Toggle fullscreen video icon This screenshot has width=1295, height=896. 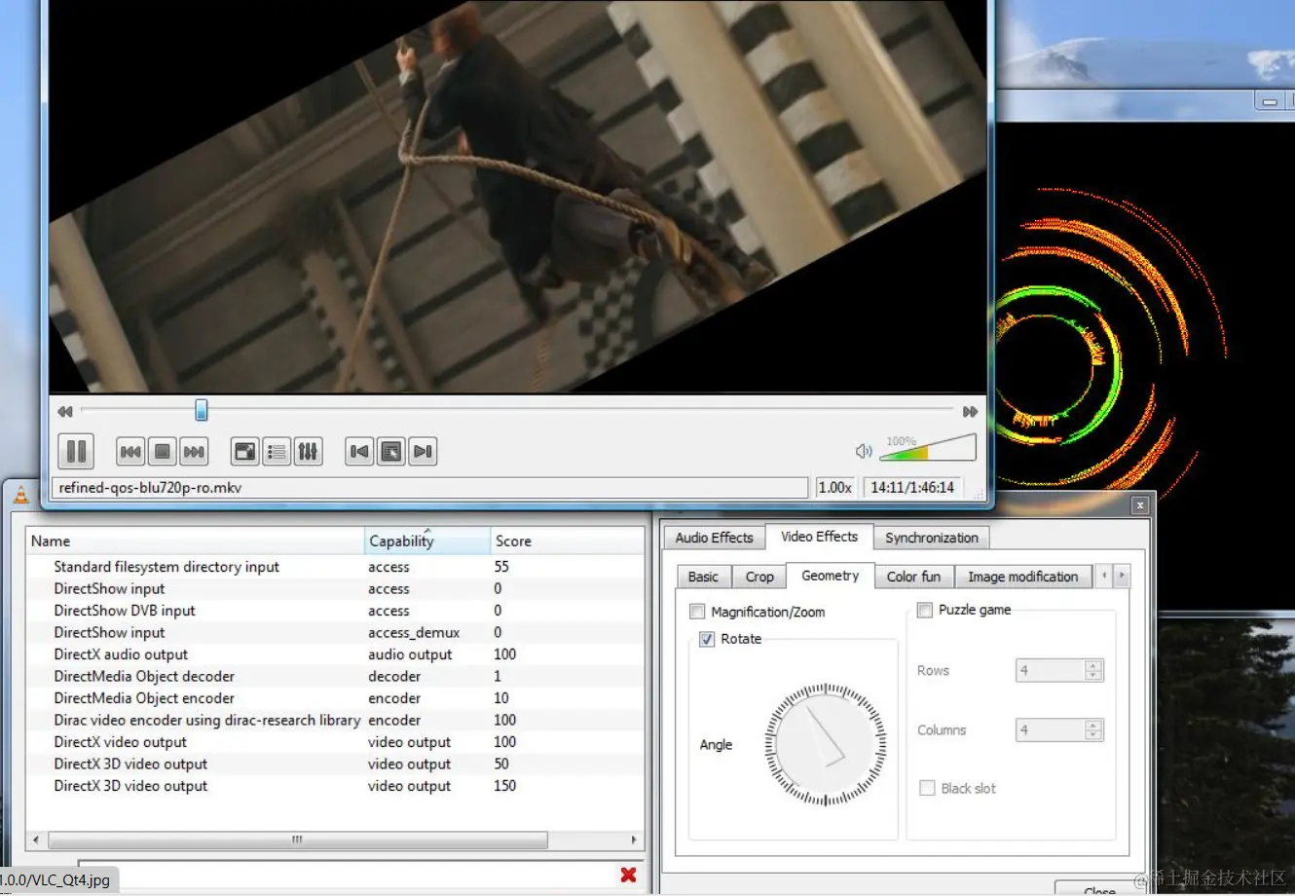tap(245, 451)
